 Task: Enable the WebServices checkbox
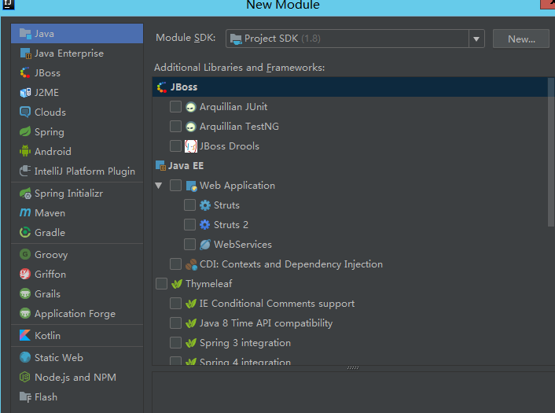[189, 244]
